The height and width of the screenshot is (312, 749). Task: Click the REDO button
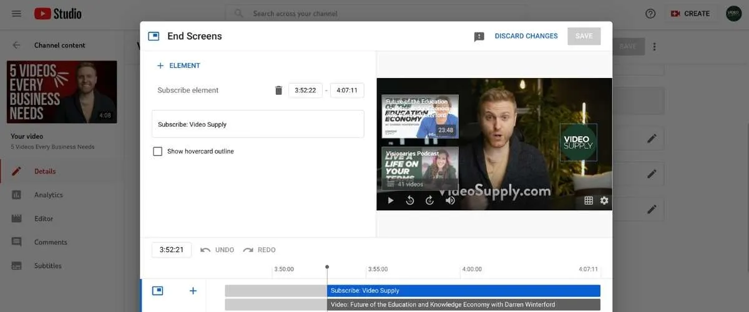[x=259, y=250]
